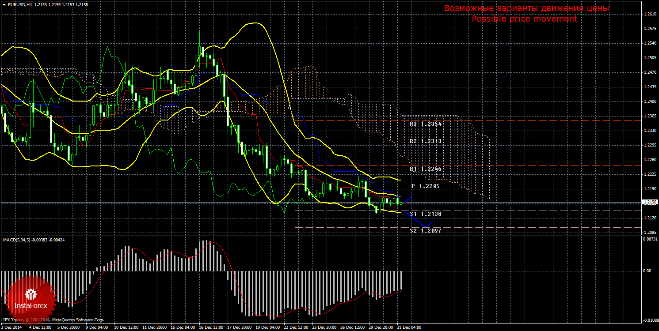Click the InstaForex logo badge
This screenshot has height=331, width=659.
[x=30, y=298]
